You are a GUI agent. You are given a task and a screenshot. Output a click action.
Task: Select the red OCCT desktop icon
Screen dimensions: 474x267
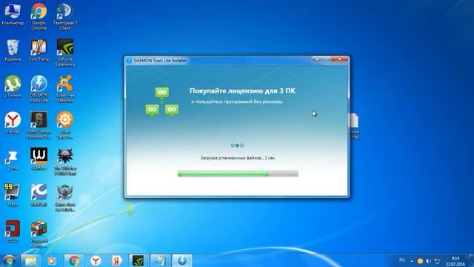(13, 232)
